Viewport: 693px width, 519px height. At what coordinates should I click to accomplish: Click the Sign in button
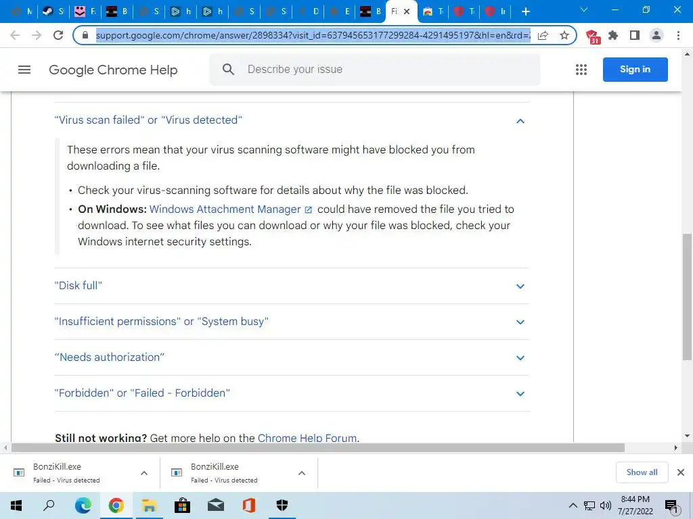point(635,70)
